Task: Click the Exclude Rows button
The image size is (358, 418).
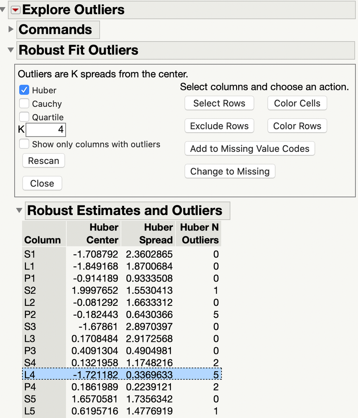Action: coord(219,126)
